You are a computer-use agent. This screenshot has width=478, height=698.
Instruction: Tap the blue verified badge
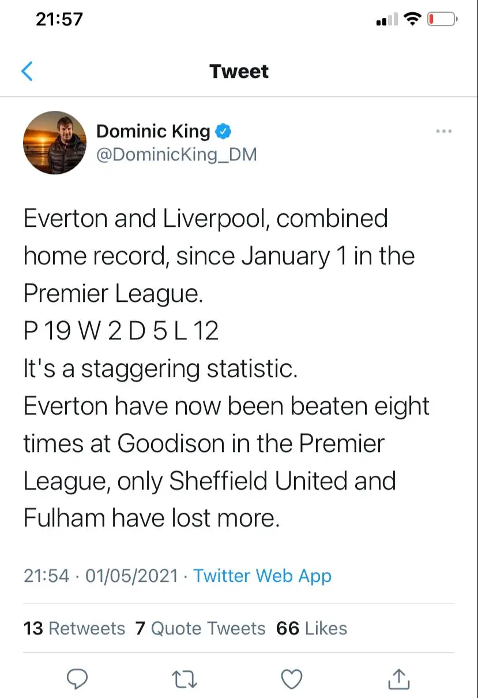pos(223,132)
